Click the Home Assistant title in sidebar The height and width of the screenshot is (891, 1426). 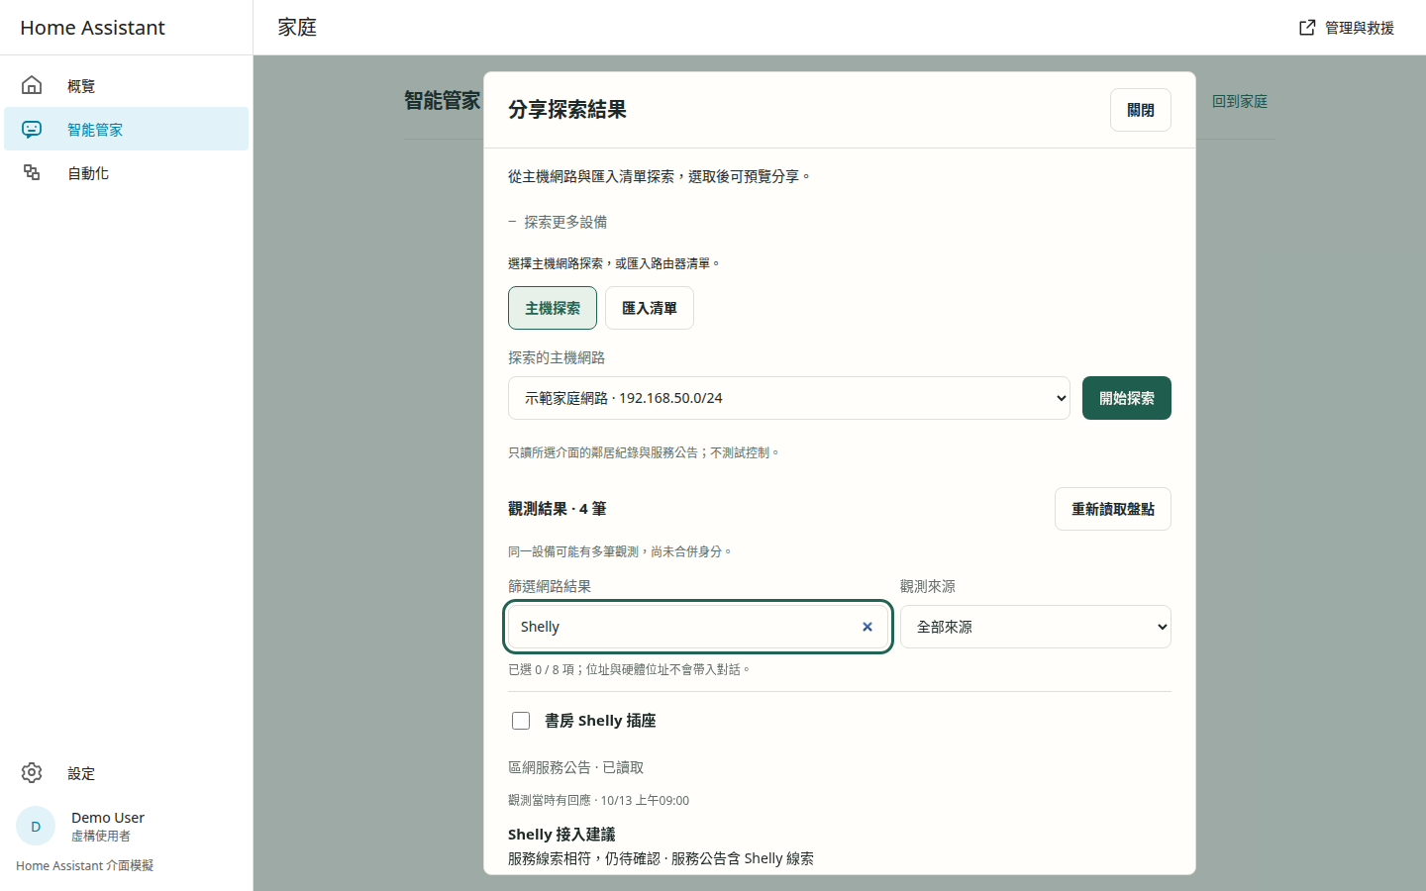pyautogui.click(x=92, y=28)
